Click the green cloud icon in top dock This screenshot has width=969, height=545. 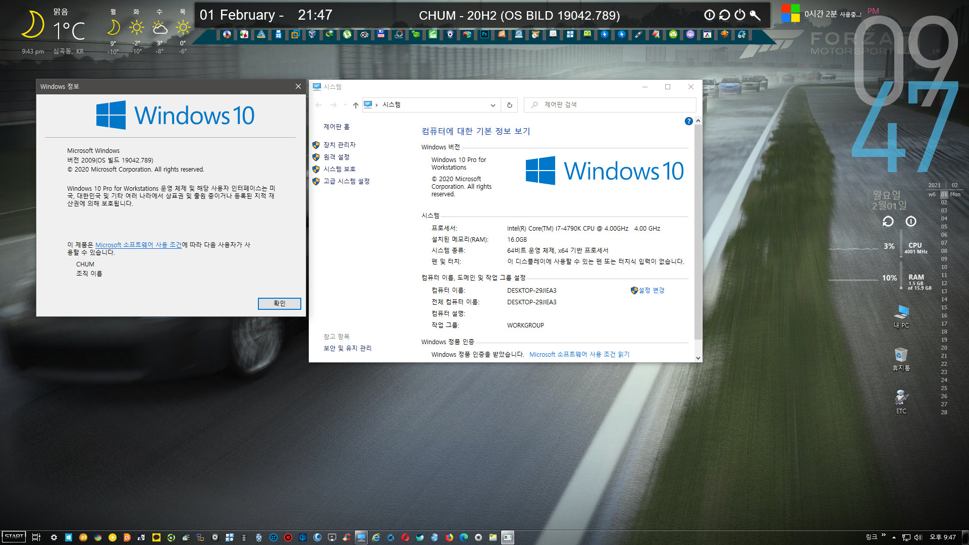(673, 34)
